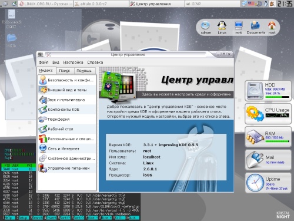Click the RAM usage progress bar
Image resolution: width=294 pixels, height=221 pixels.
pos(277,141)
